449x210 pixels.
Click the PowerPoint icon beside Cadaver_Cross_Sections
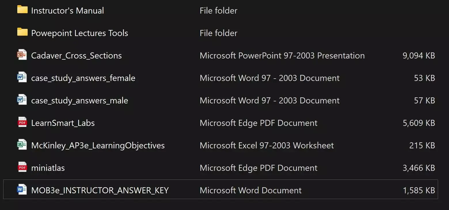click(22, 55)
